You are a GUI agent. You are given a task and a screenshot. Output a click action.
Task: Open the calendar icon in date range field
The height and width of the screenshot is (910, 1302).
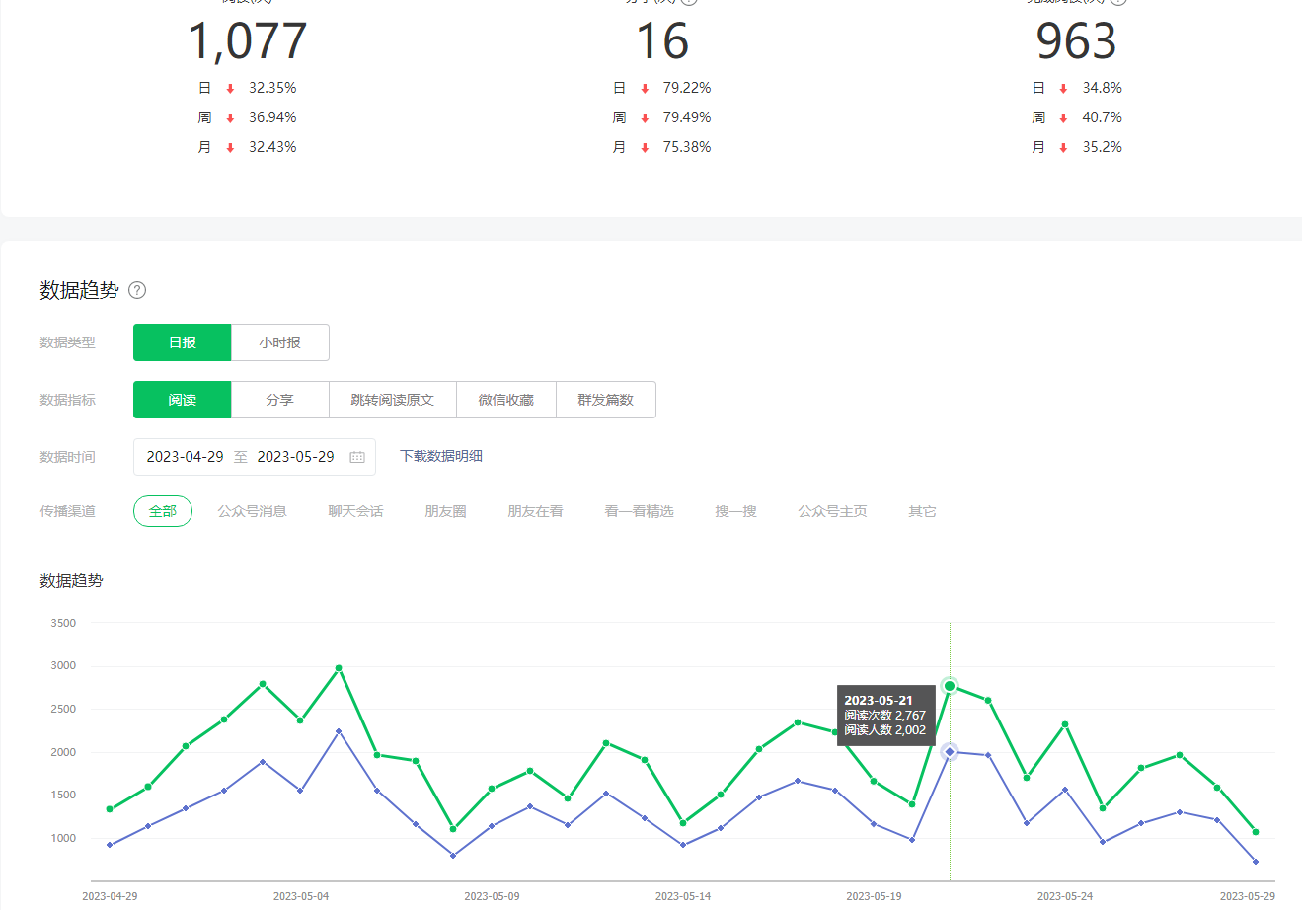[357, 457]
